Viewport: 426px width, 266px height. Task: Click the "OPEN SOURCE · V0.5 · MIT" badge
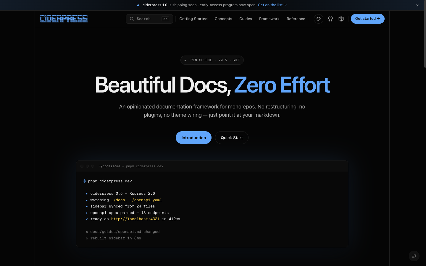pos(212,60)
